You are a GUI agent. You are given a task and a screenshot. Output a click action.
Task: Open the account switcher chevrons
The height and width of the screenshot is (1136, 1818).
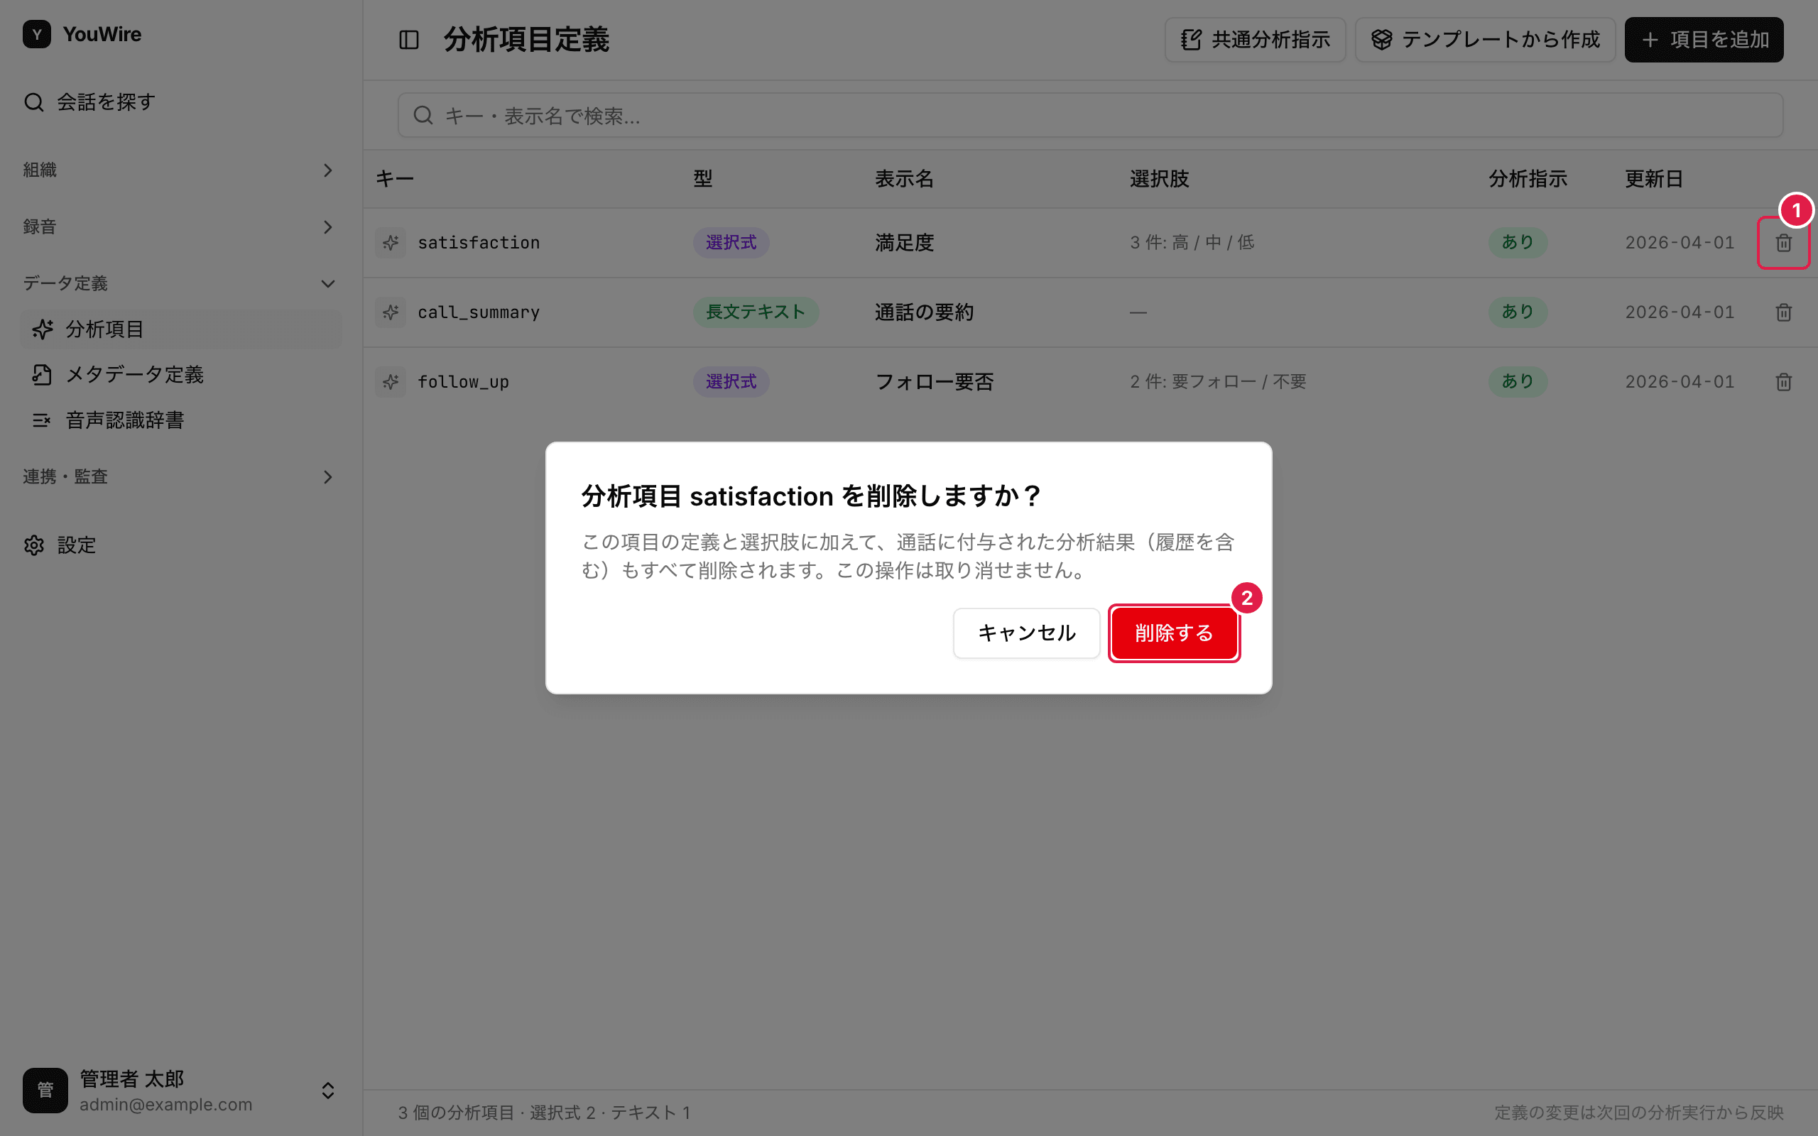(x=327, y=1090)
